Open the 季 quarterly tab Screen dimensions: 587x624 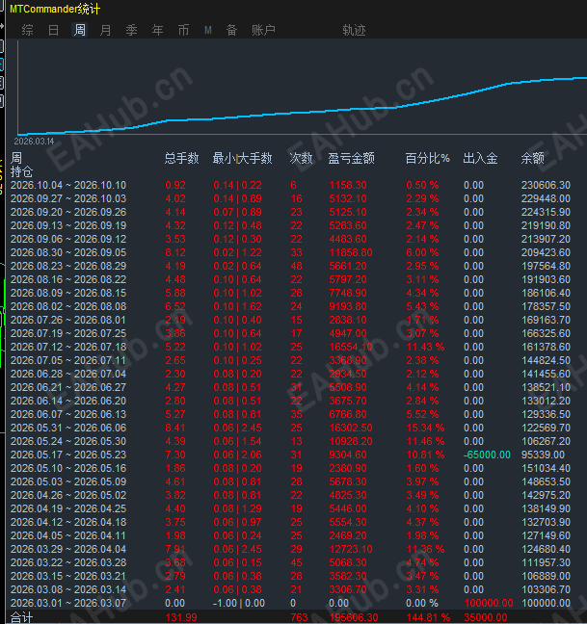(131, 30)
